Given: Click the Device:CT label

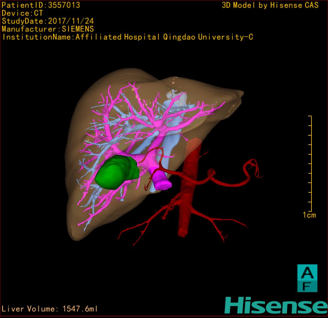Looking at the screenshot, I should pos(22,13).
